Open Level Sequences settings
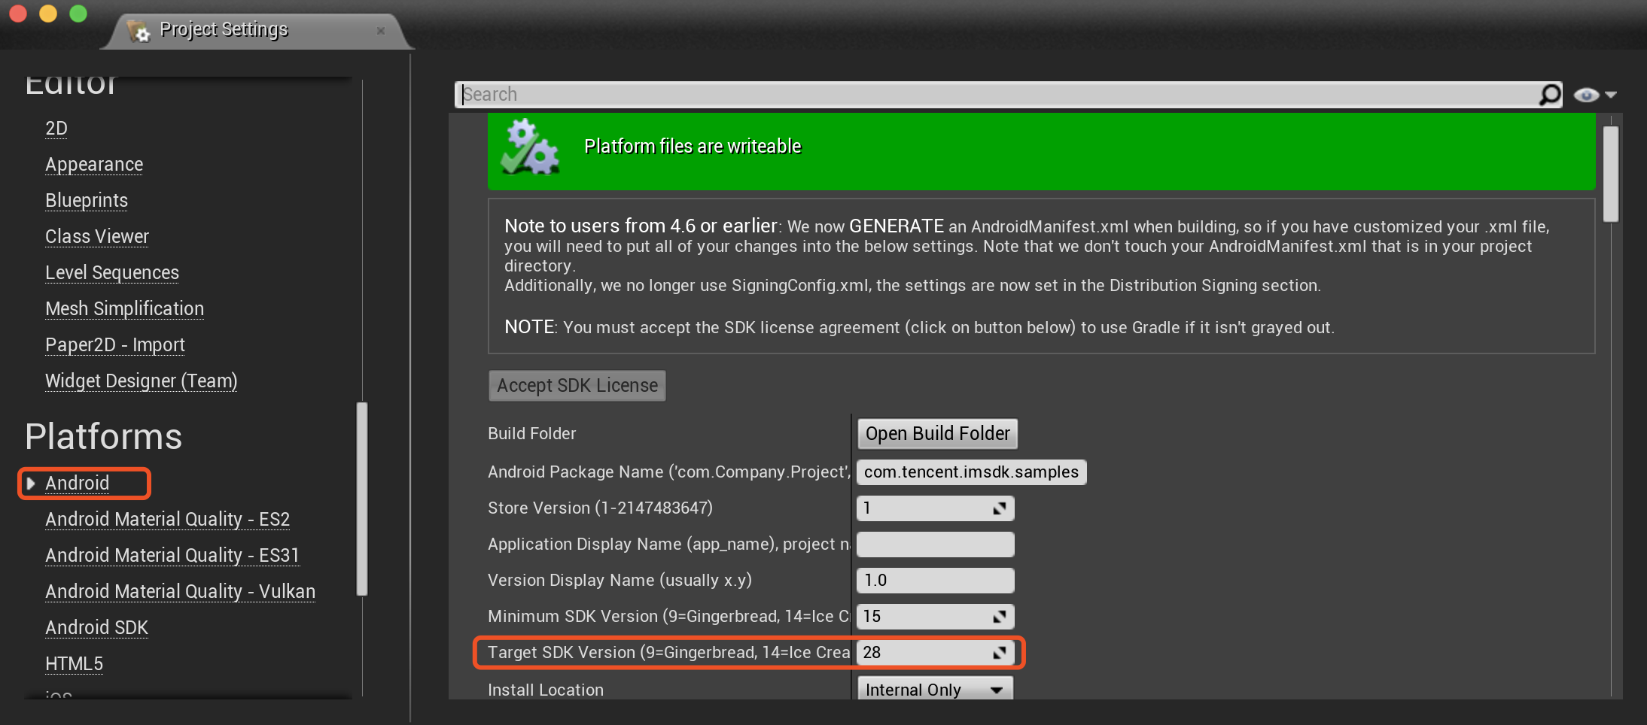Image resolution: width=1647 pixels, height=725 pixels. pos(112,273)
